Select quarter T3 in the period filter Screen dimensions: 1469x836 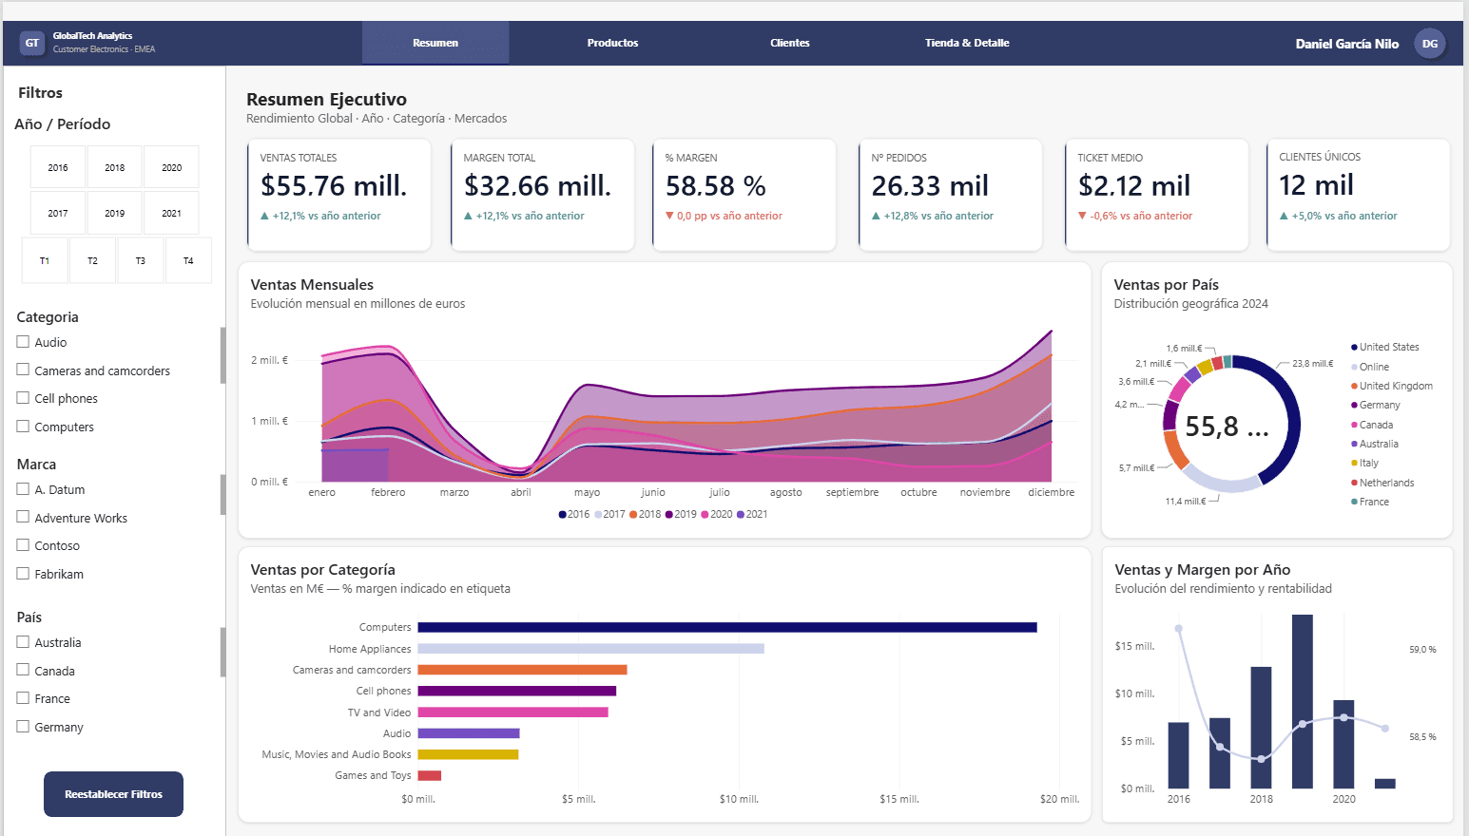pyautogui.click(x=141, y=260)
